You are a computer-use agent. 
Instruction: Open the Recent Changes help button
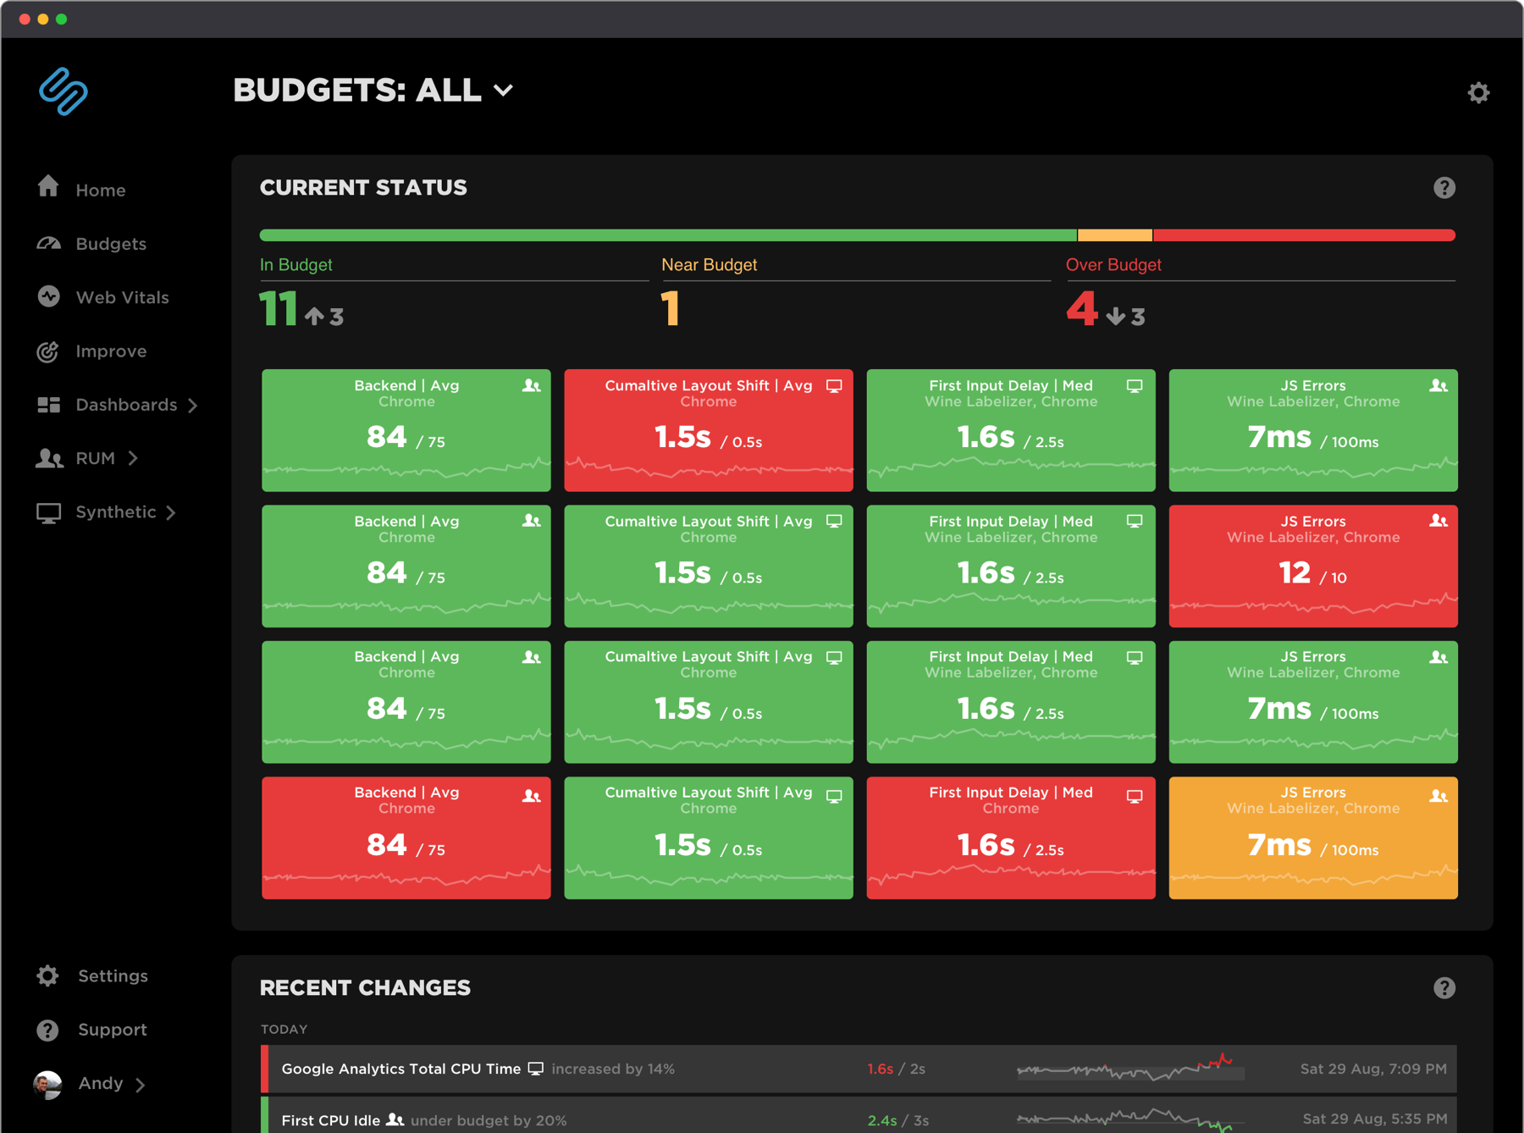tap(1445, 987)
